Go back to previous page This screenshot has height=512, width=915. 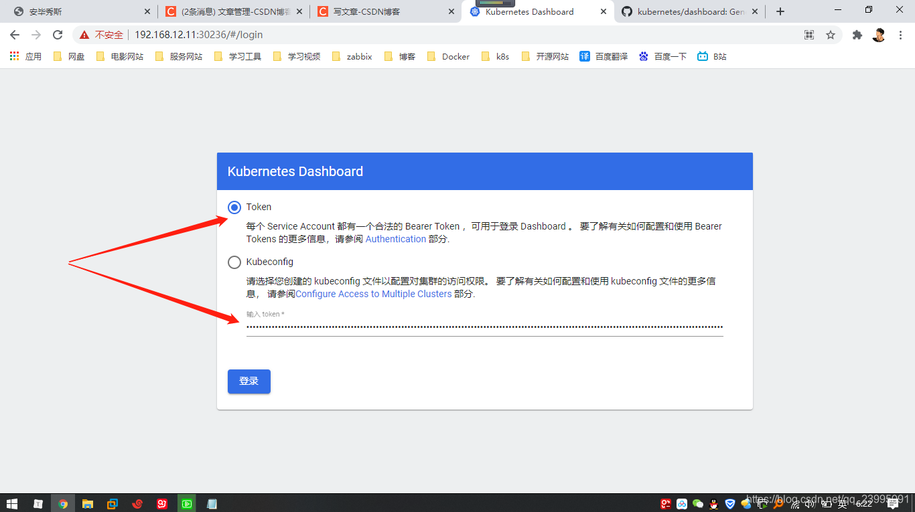pyautogui.click(x=15, y=35)
